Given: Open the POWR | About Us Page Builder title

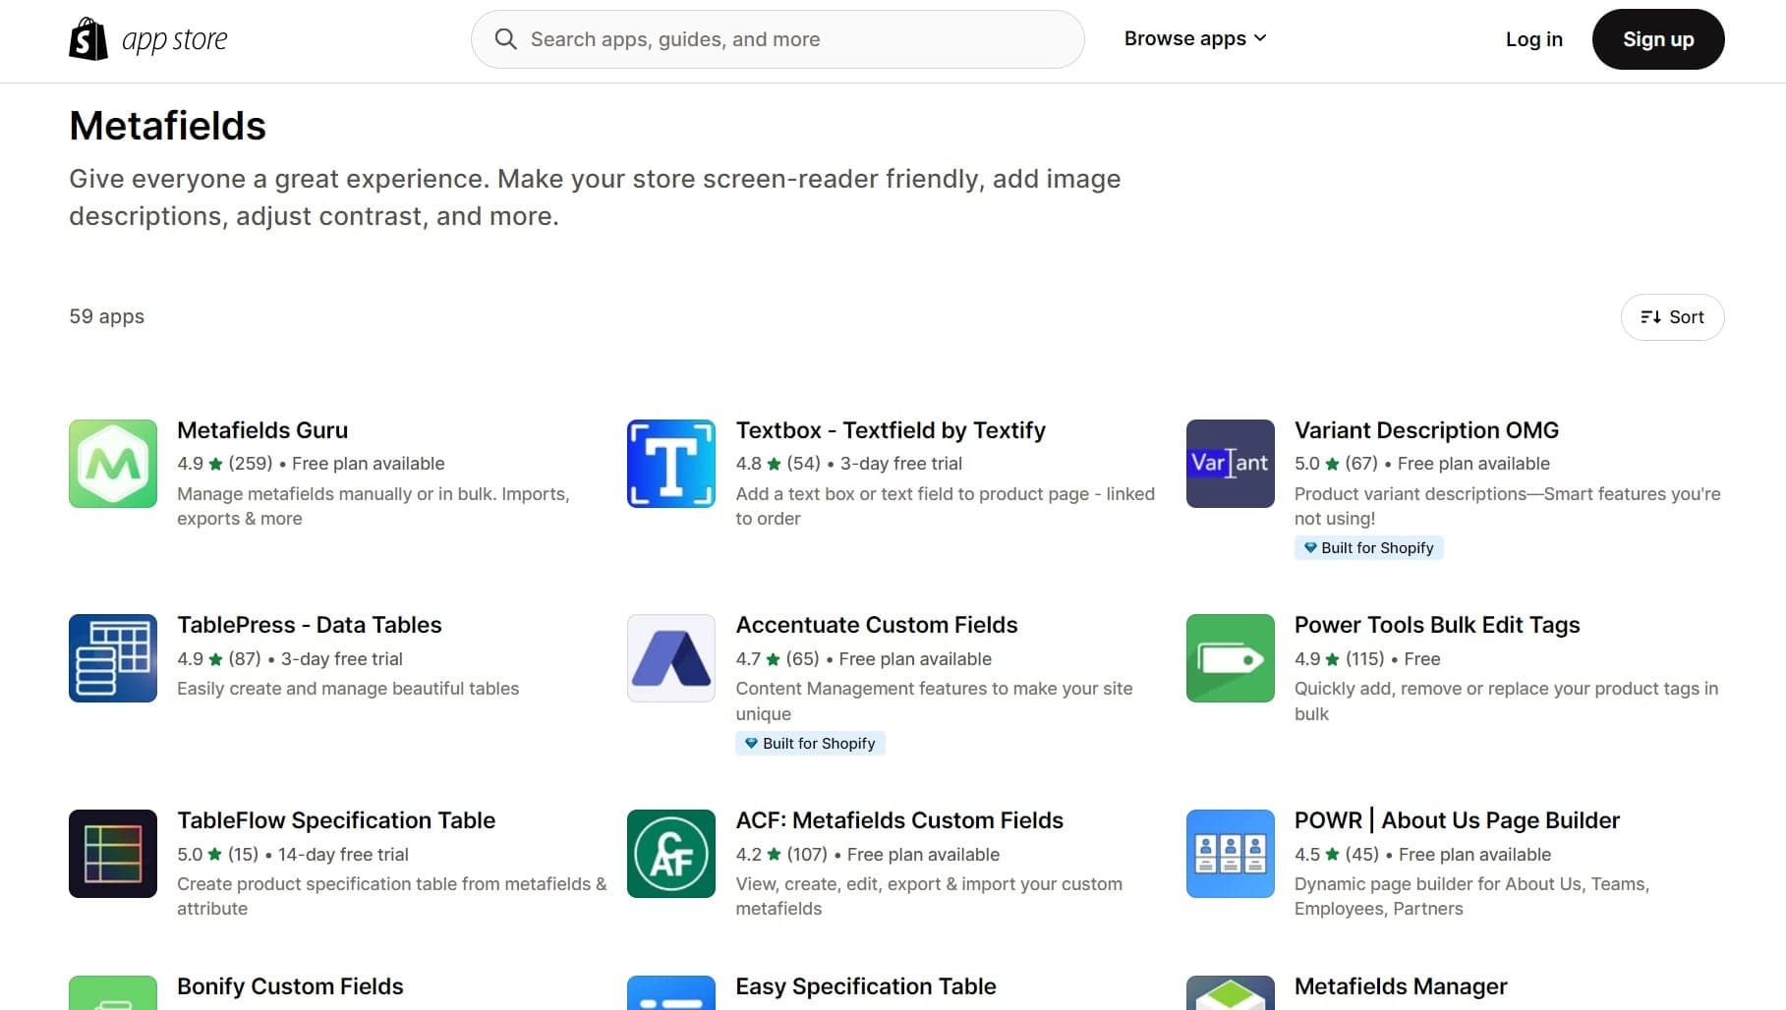Looking at the screenshot, I should [x=1457, y=820].
